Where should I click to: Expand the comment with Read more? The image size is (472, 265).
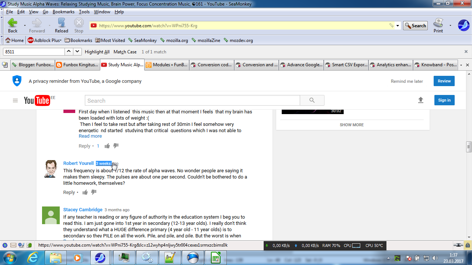[90, 136]
